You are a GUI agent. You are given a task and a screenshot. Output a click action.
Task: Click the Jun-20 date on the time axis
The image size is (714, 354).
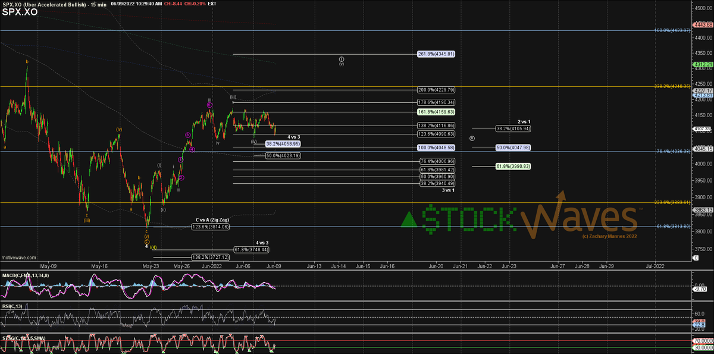click(436, 267)
